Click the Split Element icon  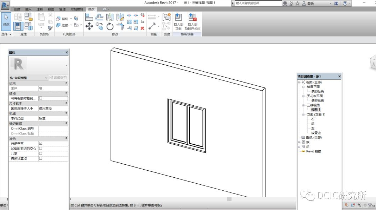click(129, 15)
